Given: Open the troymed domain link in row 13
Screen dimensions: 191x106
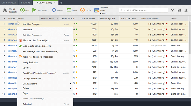Looking at the screenshot, I should [x=14, y=89].
